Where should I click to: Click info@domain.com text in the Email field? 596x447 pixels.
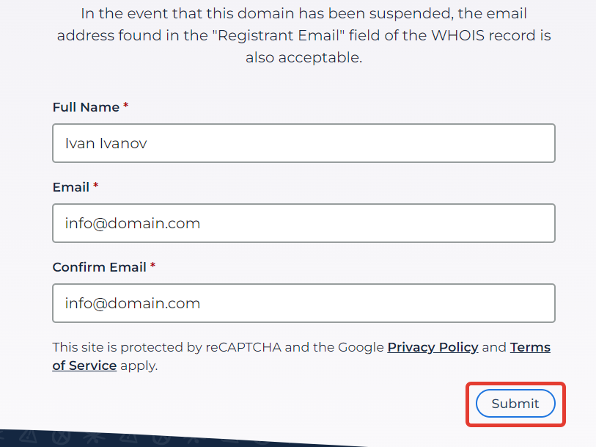pos(132,223)
